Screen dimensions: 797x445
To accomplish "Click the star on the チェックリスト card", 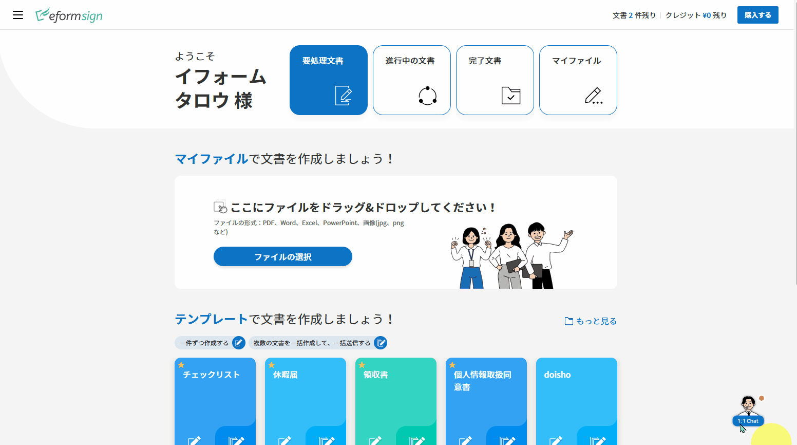I will coord(181,365).
